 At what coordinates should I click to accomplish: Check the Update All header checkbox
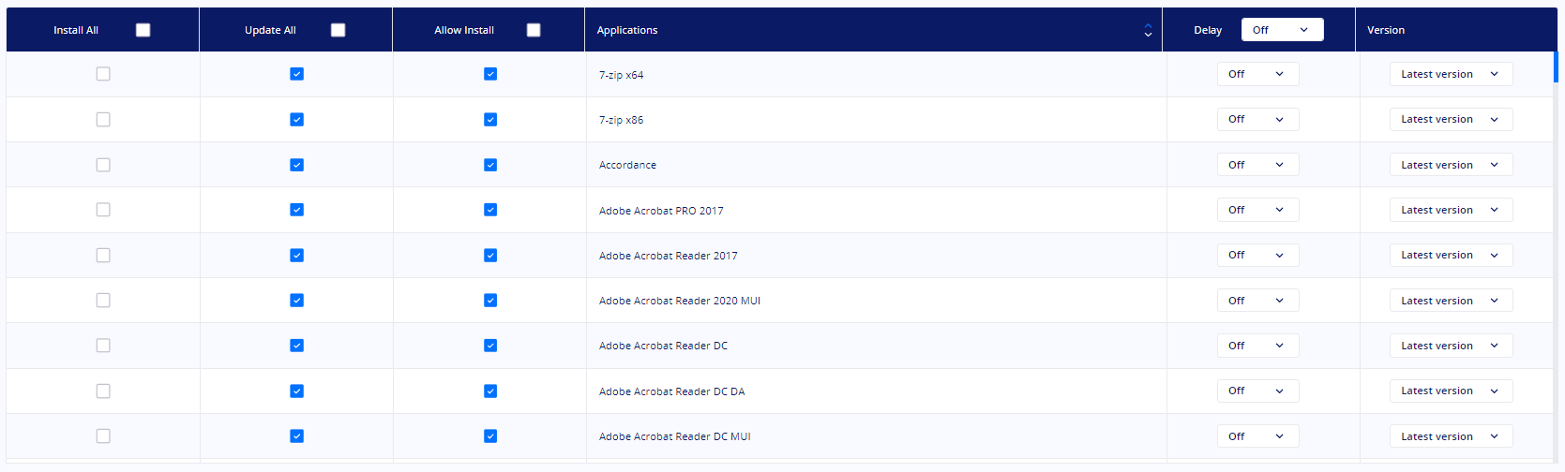click(x=339, y=30)
